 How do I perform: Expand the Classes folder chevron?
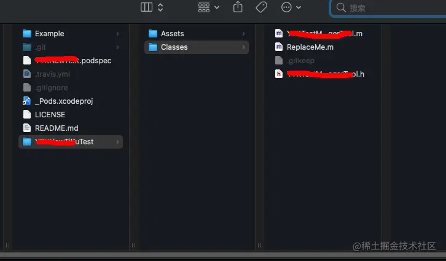243,47
